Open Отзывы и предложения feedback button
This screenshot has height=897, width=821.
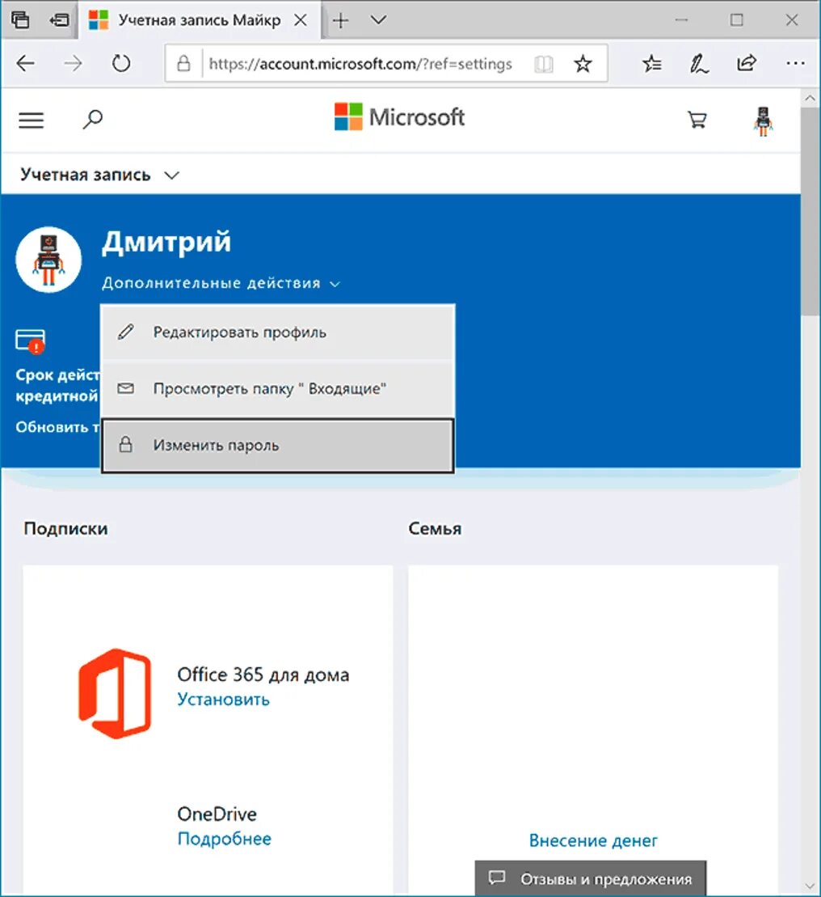(x=590, y=878)
